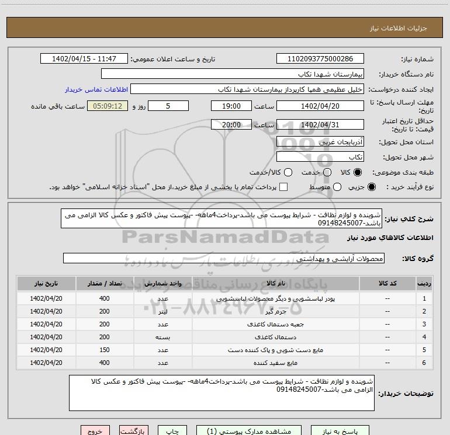Click the remaining time field 05:09:12
The width and height of the screenshot is (450, 435).
(x=108, y=106)
